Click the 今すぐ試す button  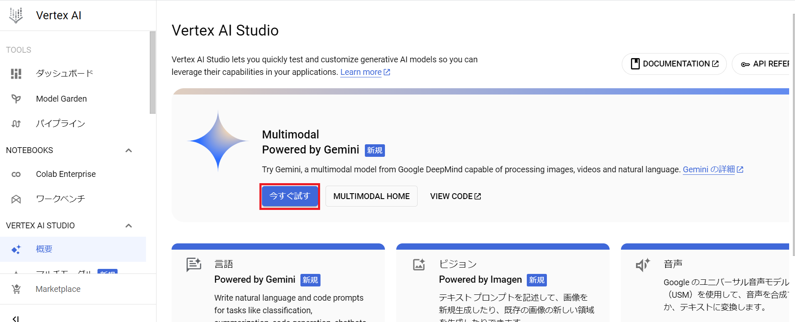(x=290, y=196)
